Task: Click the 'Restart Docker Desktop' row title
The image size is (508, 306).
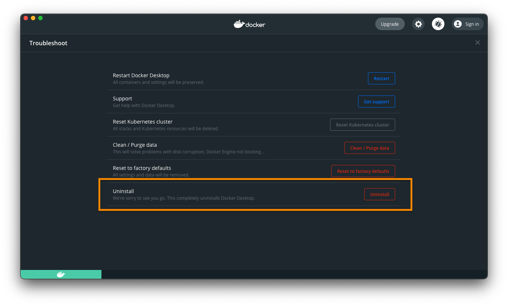Action: [x=141, y=75]
